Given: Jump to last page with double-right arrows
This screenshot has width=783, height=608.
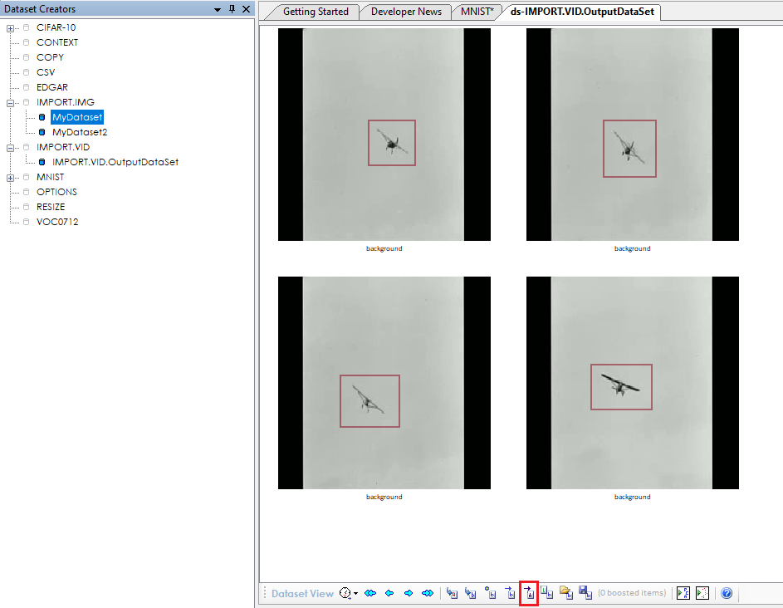Looking at the screenshot, I should (428, 593).
